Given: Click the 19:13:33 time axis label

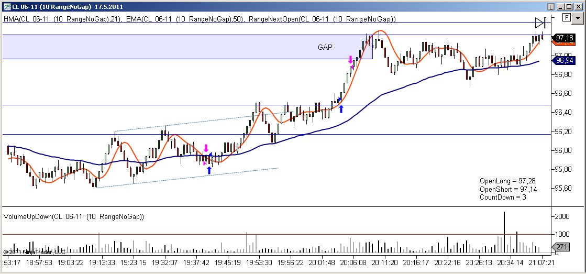Looking at the screenshot, I should click(x=101, y=263).
